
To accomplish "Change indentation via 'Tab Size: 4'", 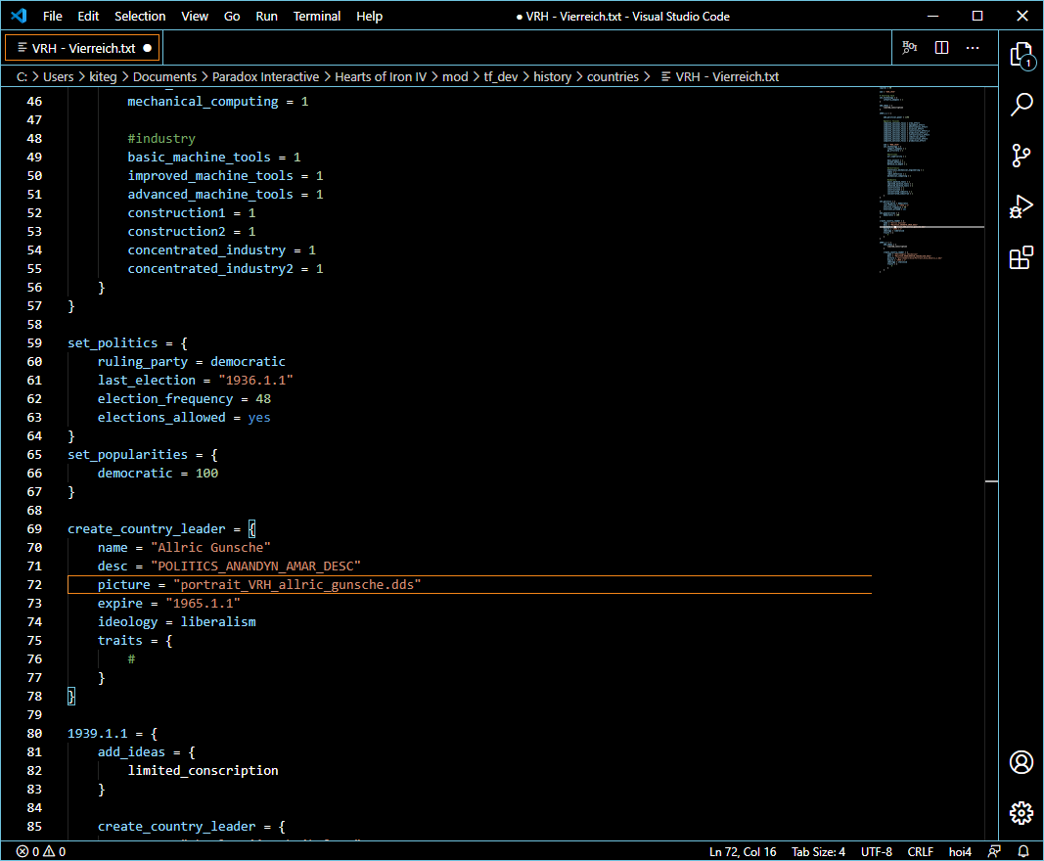I will pyautogui.click(x=818, y=851).
